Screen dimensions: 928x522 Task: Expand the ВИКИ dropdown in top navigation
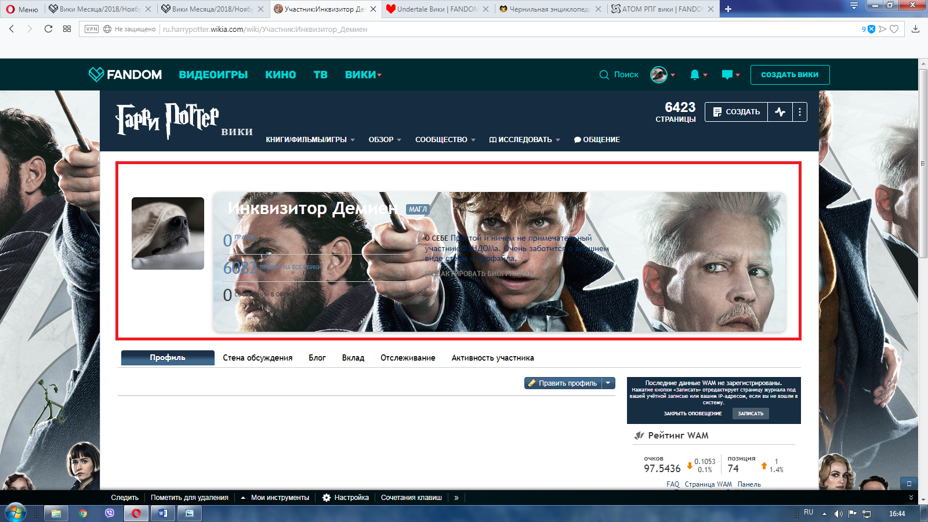[363, 75]
